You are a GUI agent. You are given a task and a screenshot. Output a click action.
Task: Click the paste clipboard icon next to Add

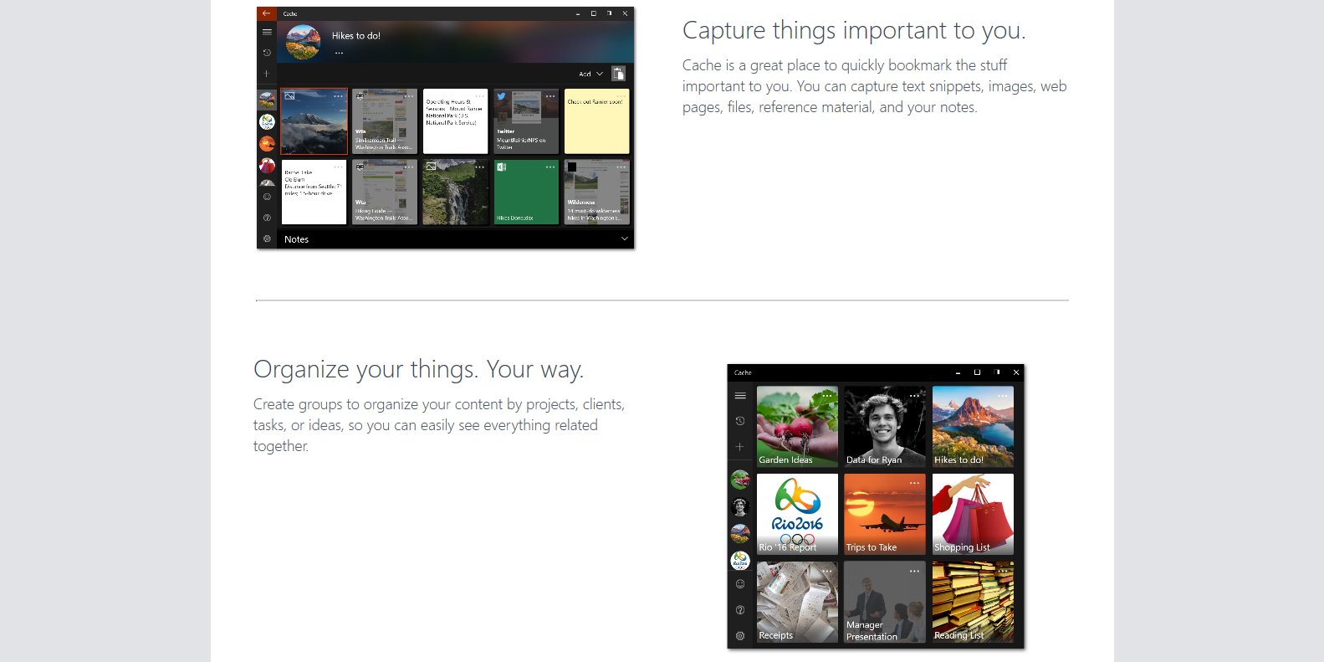pyautogui.click(x=618, y=74)
